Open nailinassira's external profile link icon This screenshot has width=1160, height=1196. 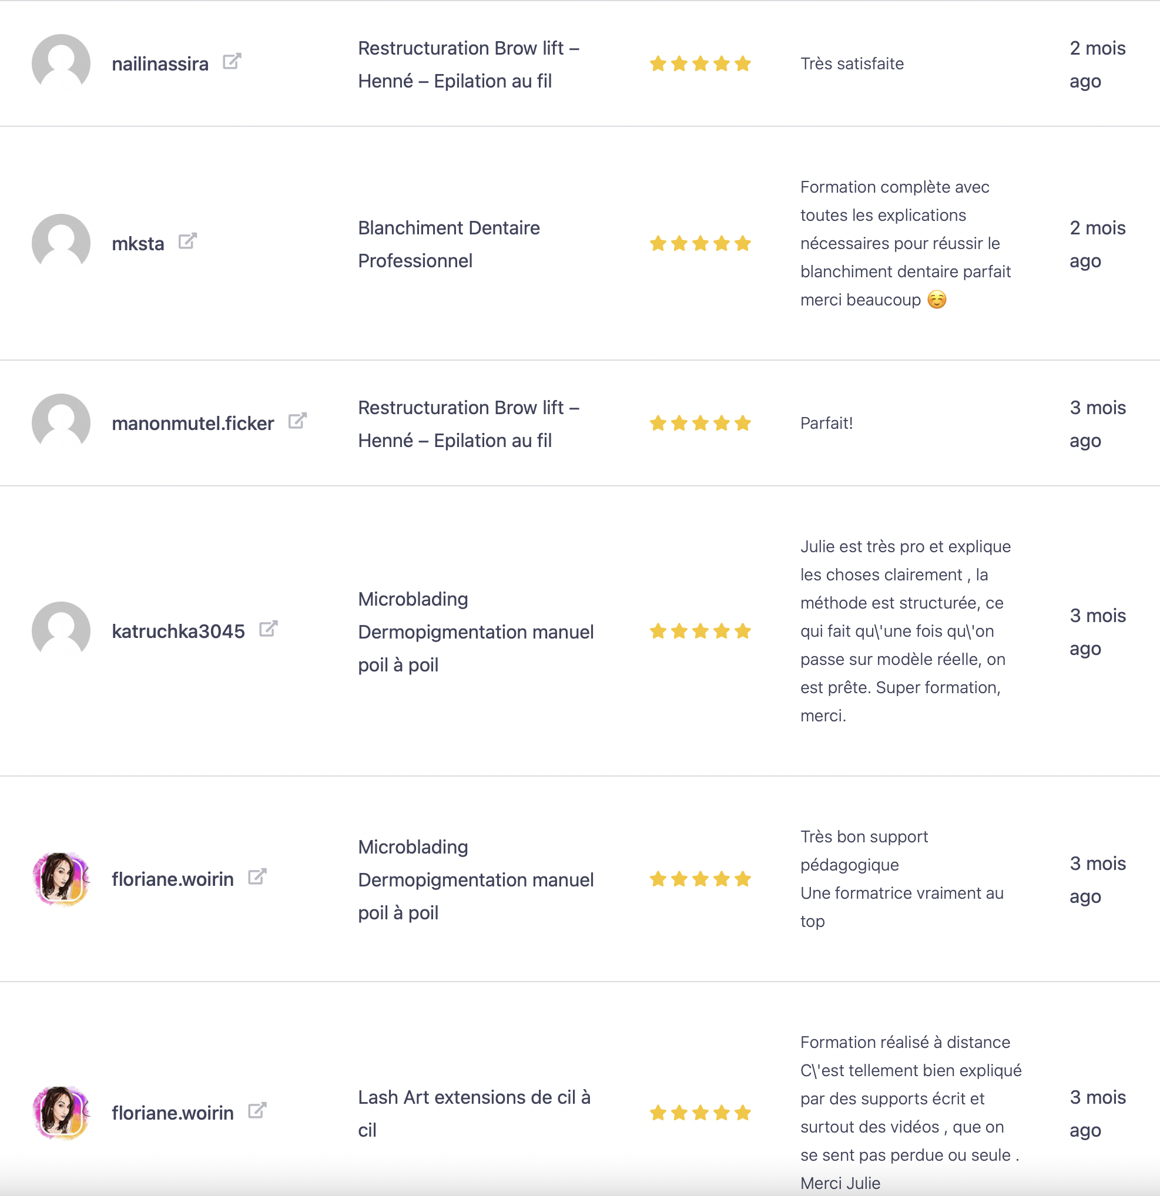(232, 62)
